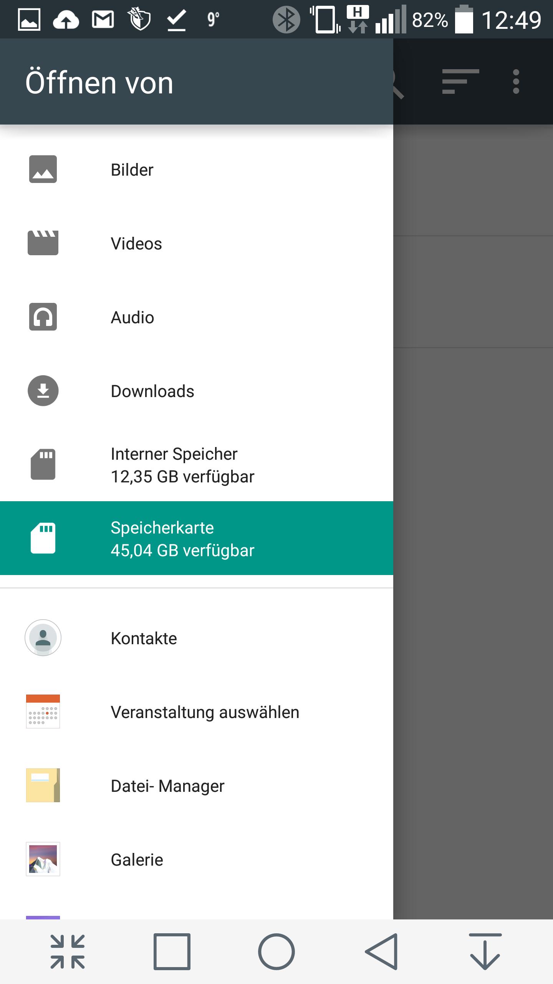Tap the yellow Datei-Manager folder icon
The image size is (553, 984).
[43, 785]
